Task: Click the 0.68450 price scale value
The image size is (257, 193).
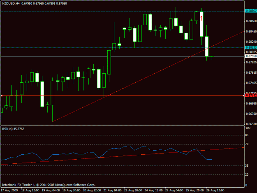Action: coord(251,32)
